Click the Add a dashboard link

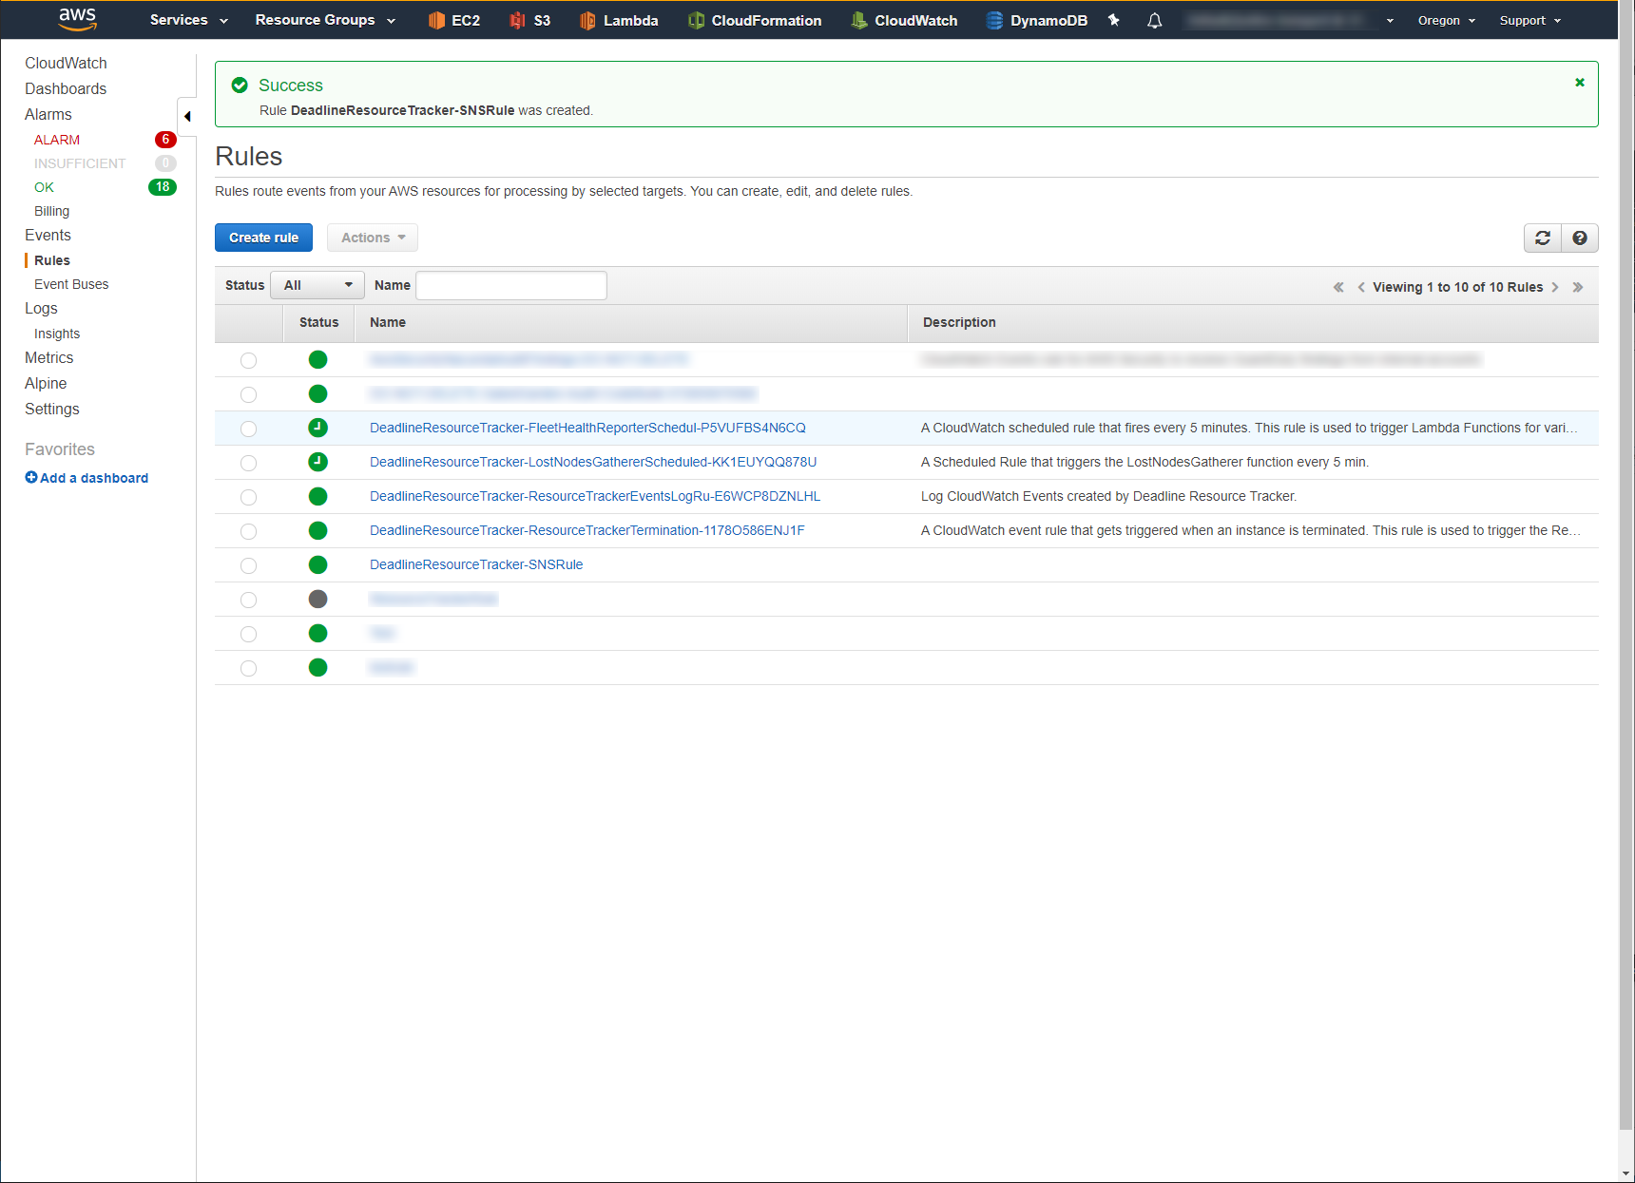[94, 478]
